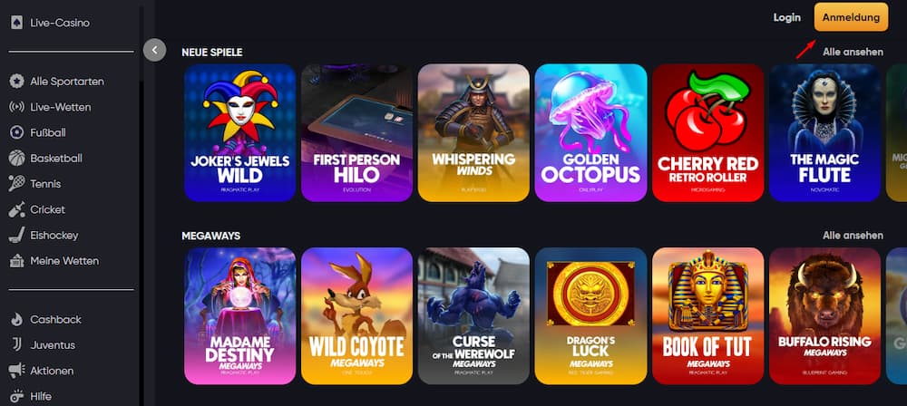Select the Alle Sportarten icon

pos(16,82)
